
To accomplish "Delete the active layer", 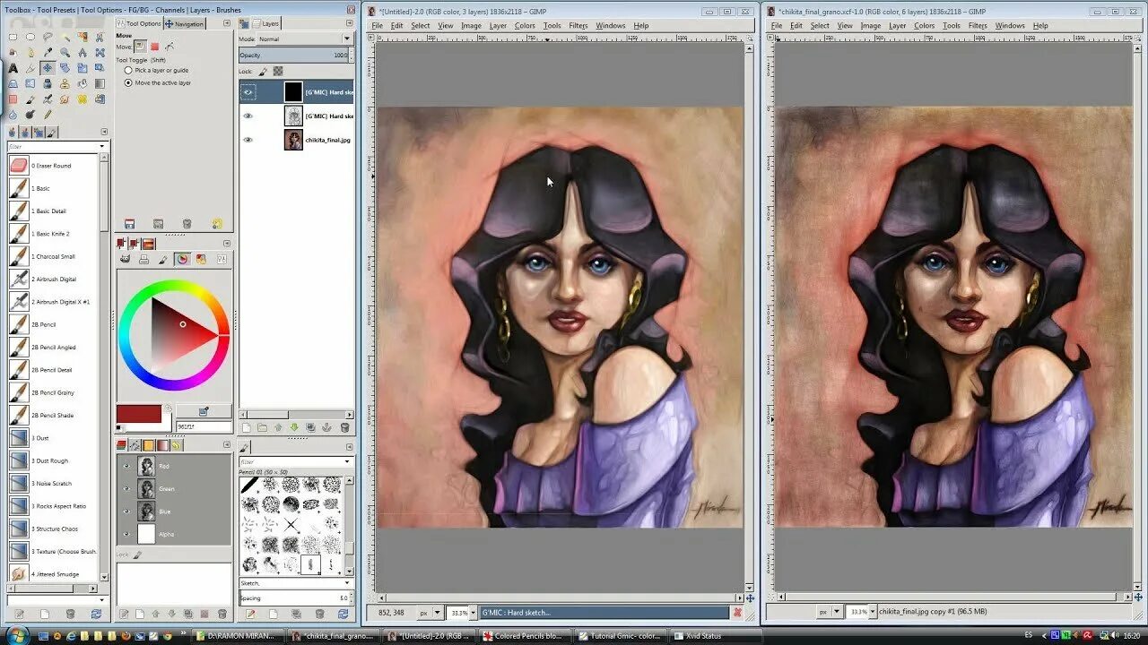I will coord(344,427).
